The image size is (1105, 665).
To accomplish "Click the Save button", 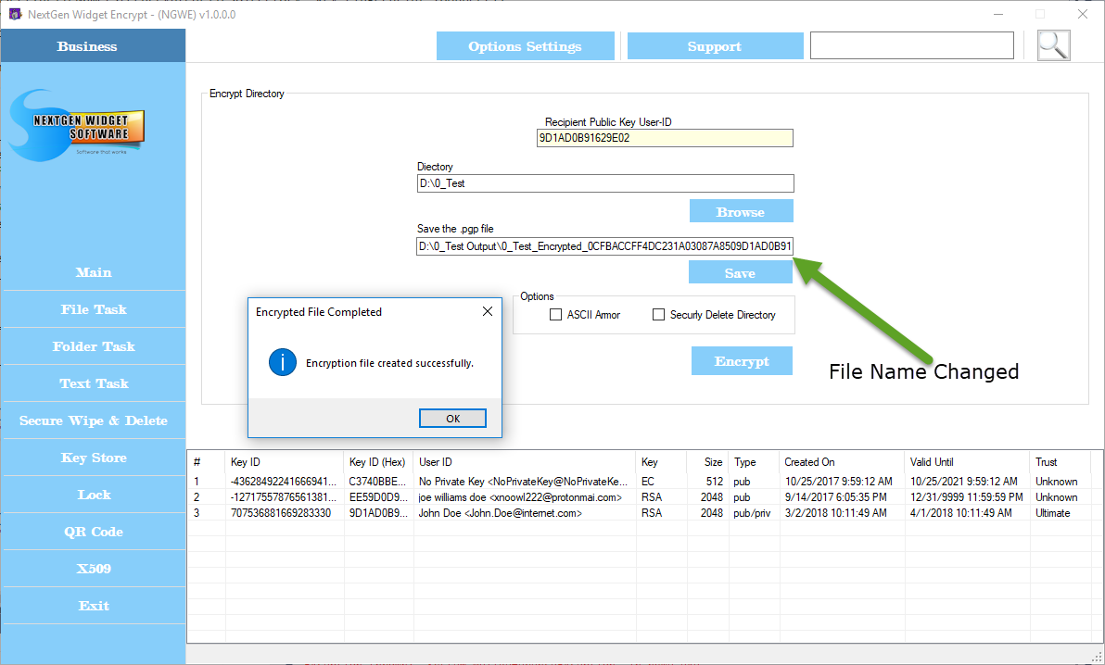I will [x=740, y=272].
